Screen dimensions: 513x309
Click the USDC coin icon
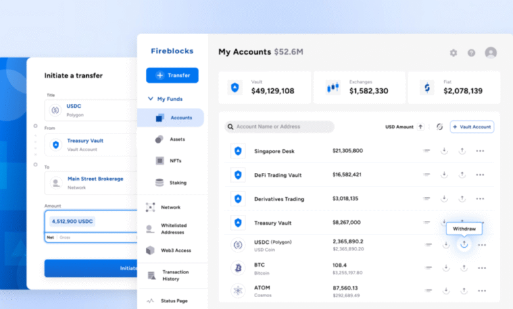pyautogui.click(x=238, y=245)
